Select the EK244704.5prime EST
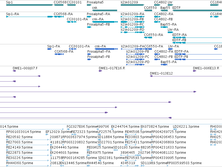Viewport: 222px width, 167px height. click(x=112, y=129)
